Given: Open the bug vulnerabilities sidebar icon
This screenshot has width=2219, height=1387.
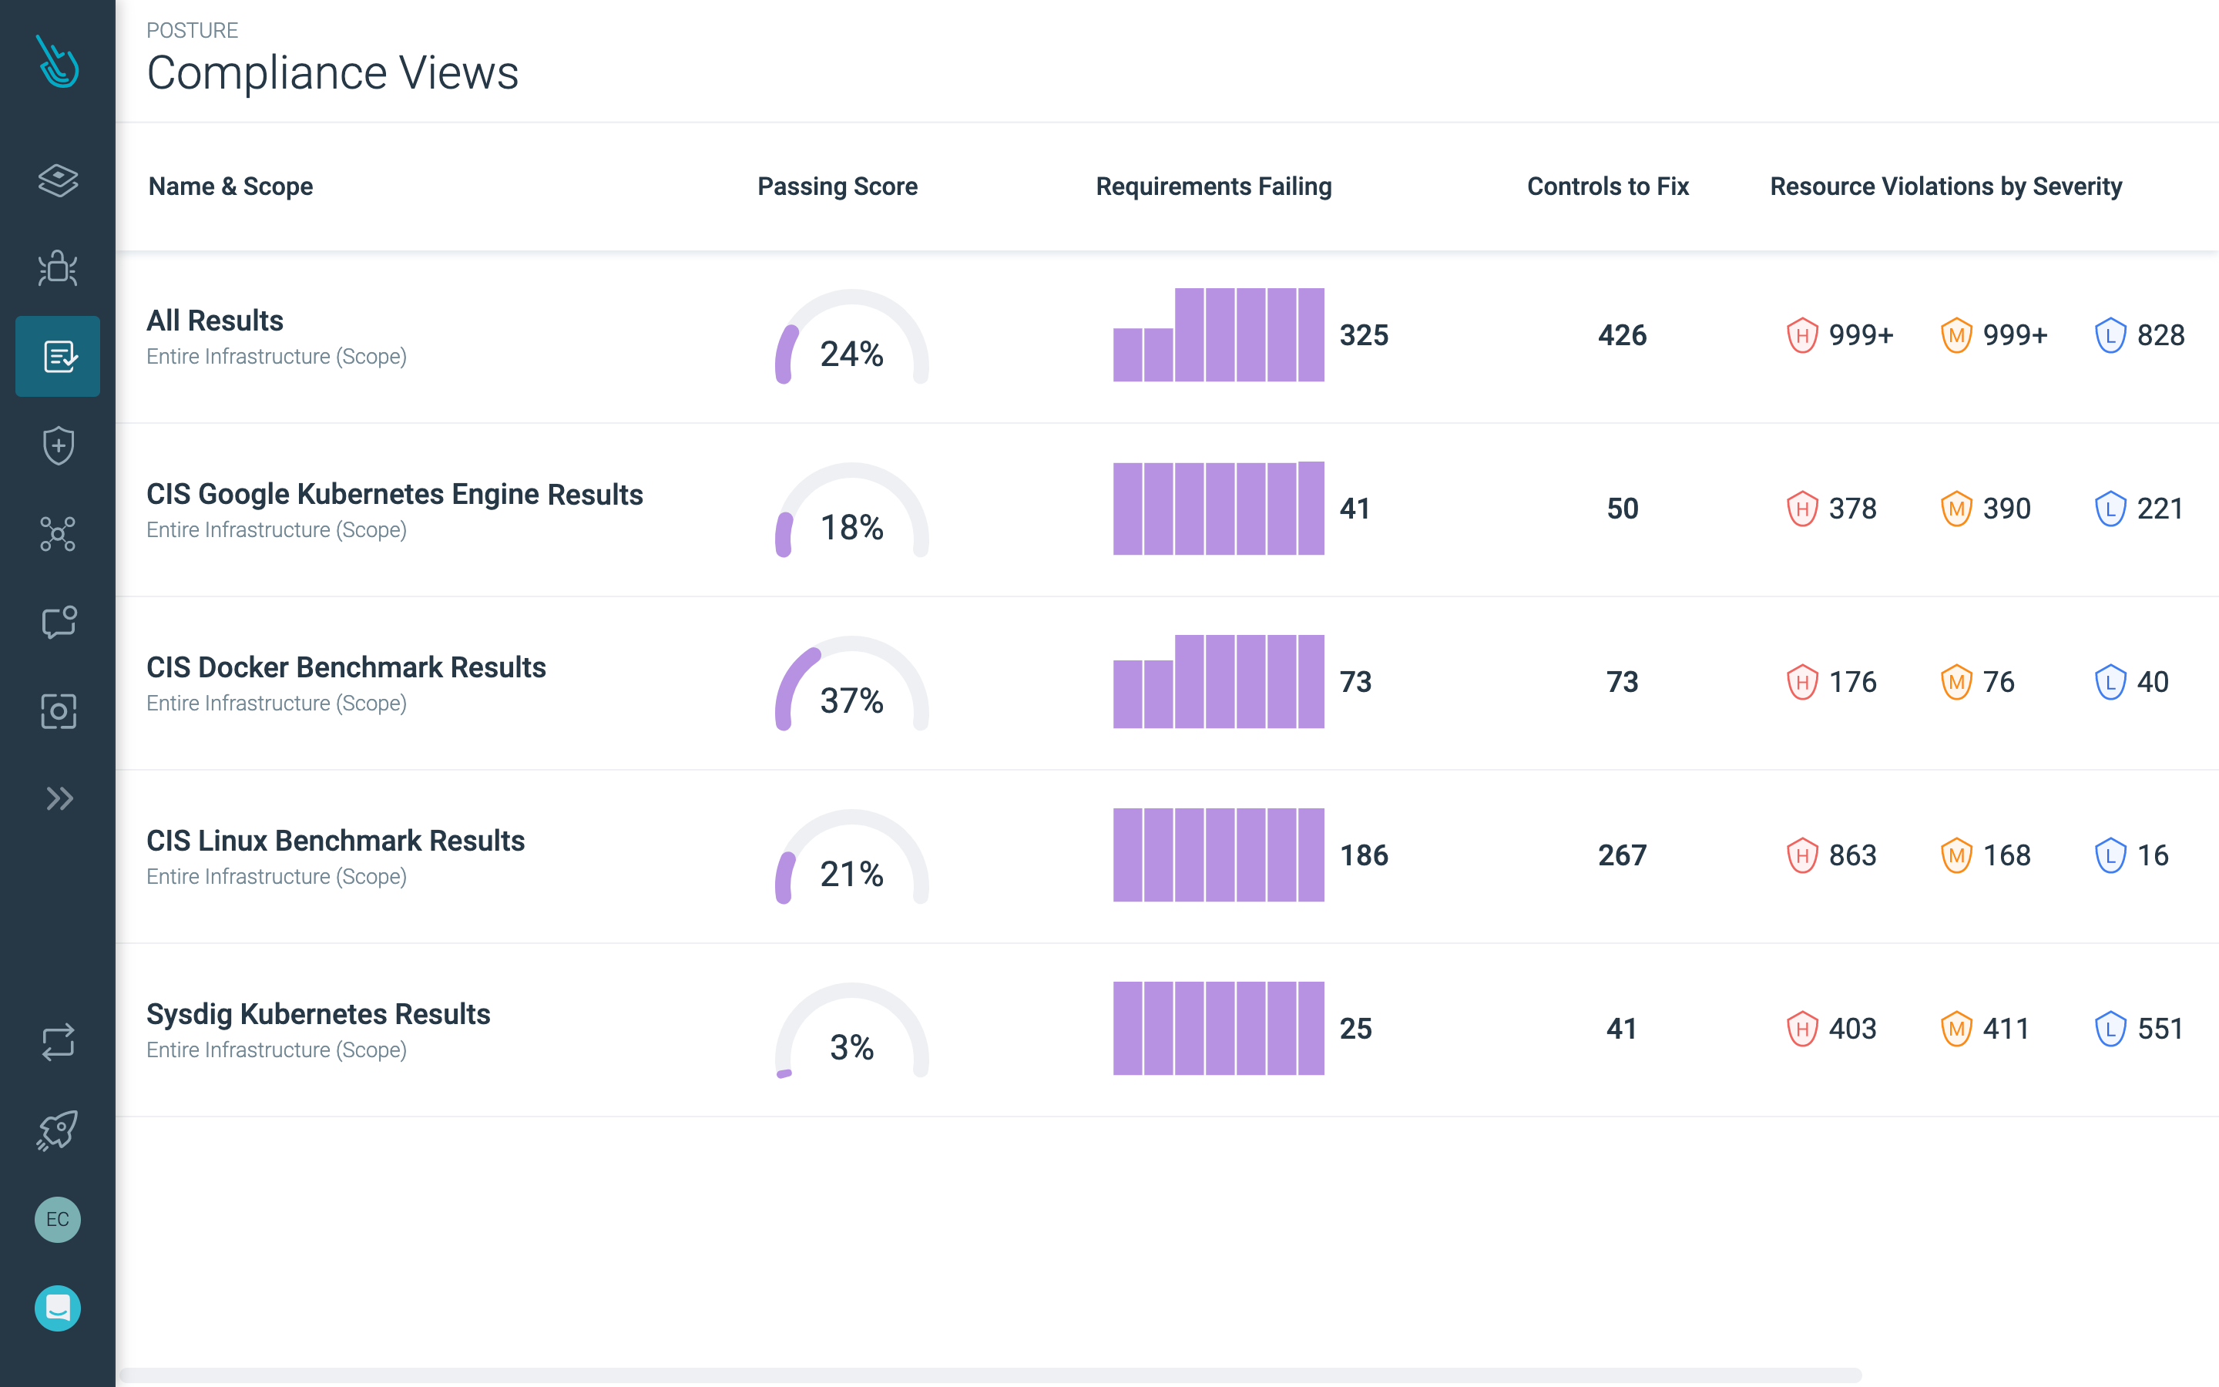Looking at the screenshot, I should click(58, 268).
